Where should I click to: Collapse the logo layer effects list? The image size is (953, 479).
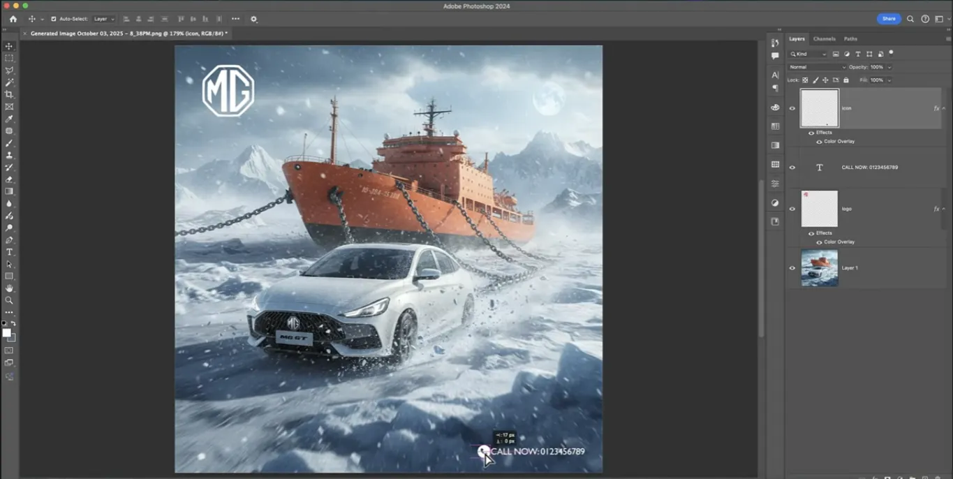click(x=944, y=209)
